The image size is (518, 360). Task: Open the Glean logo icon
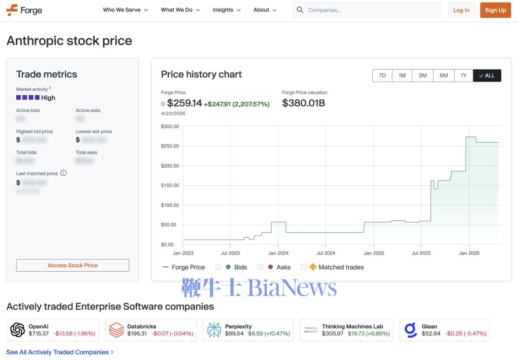(411, 330)
